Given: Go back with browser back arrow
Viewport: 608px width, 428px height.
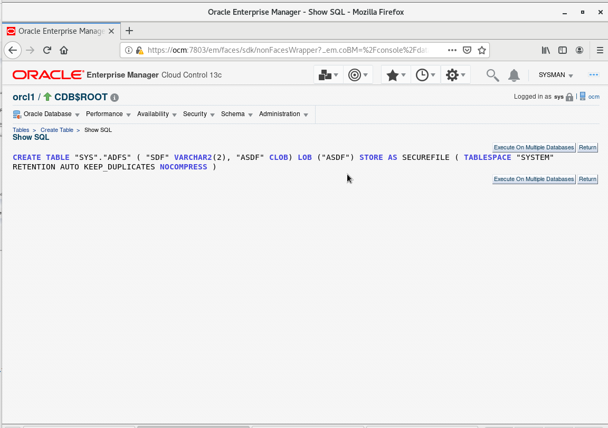Looking at the screenshot, I should [x=13, y=50].
